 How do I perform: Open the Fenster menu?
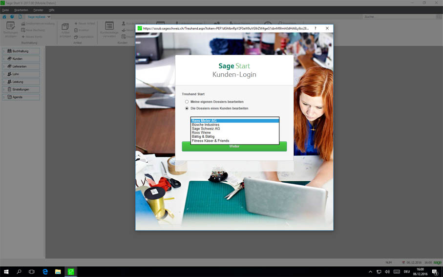tap(38, 10)
